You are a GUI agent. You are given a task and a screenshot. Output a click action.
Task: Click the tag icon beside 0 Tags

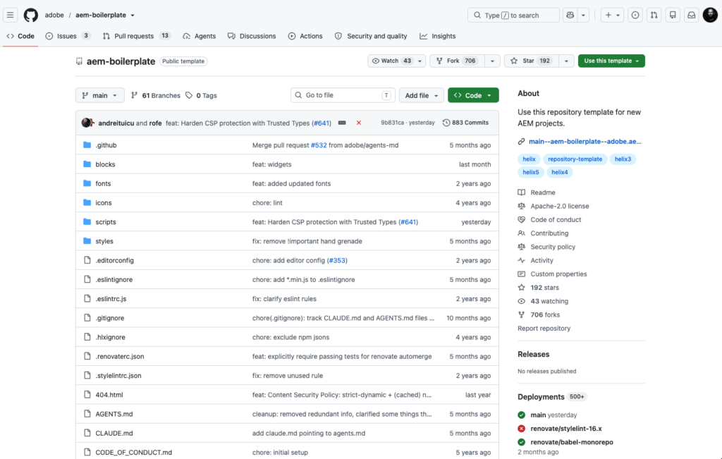pos(189,95)
